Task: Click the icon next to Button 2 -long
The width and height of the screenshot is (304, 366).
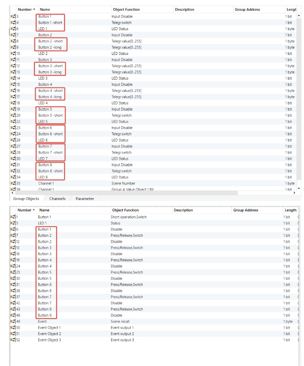Action: coord(12,47)
